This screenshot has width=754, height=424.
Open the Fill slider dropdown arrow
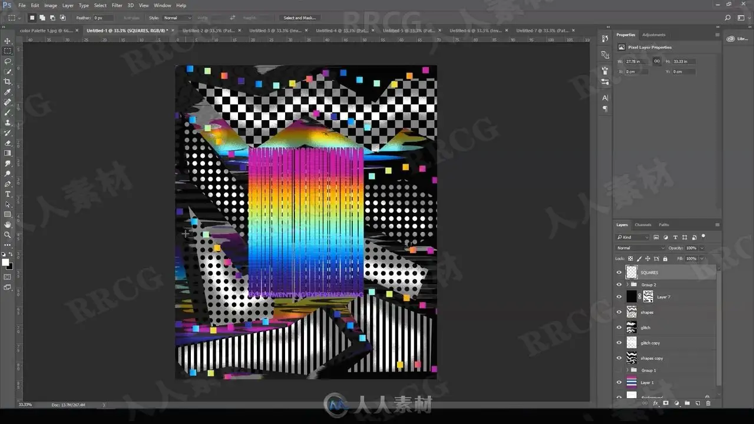702,259
